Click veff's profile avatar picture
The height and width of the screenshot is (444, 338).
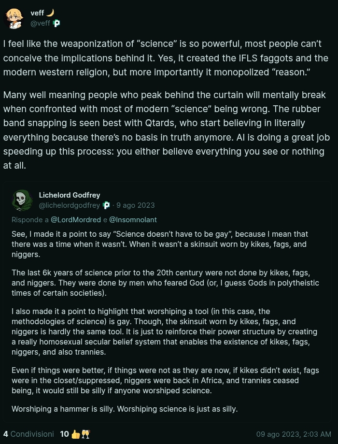click(x=14, y=18)
